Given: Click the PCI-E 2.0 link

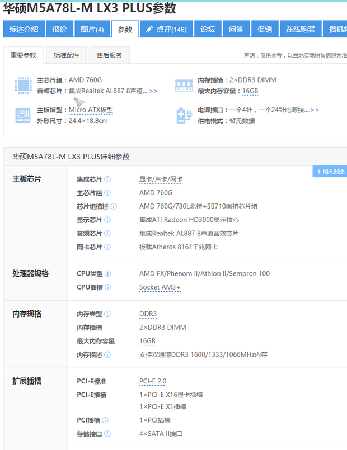Looking at the screenshot, I should (x=153, y=381).
